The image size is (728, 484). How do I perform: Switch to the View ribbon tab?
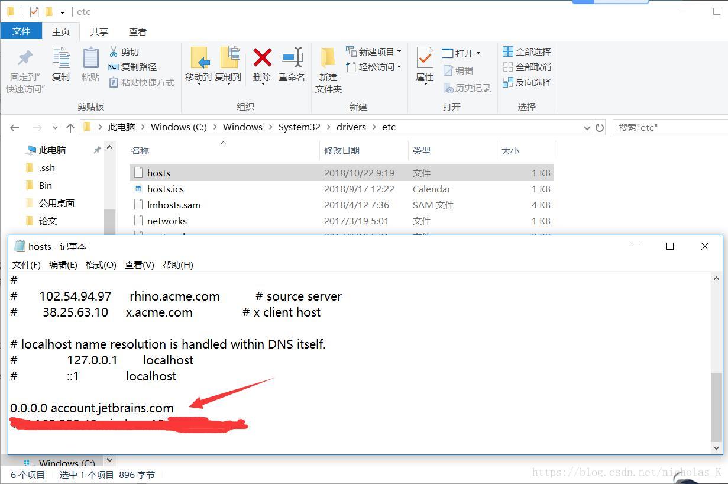pos(138,31)
